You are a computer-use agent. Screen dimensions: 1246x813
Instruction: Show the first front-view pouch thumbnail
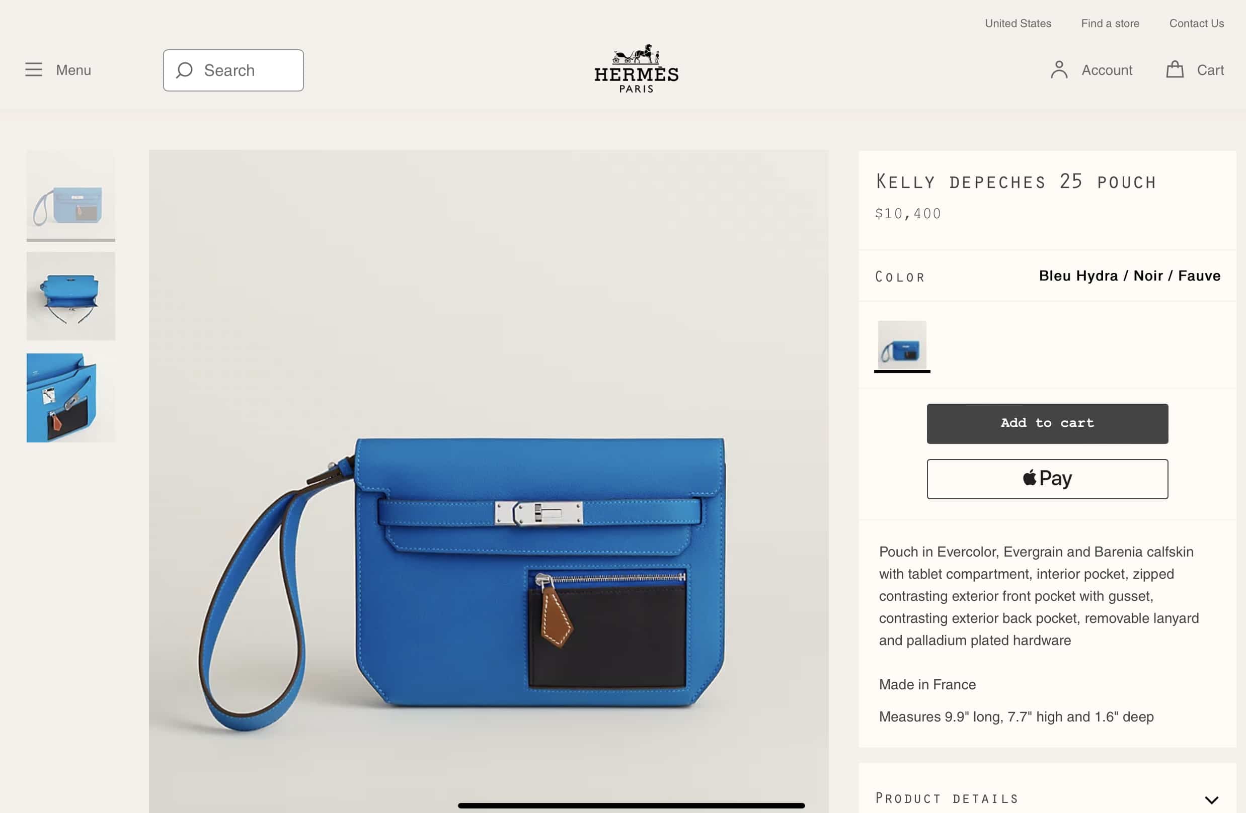pos(70,195)
